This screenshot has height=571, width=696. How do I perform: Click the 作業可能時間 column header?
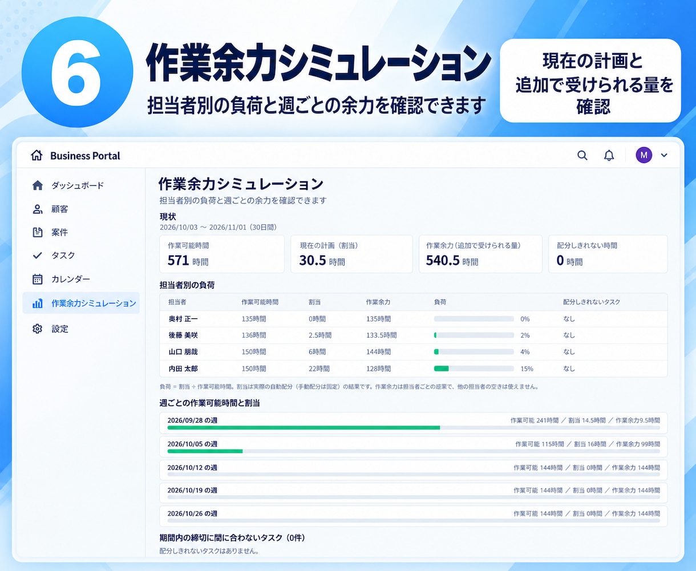coord(260,302)
